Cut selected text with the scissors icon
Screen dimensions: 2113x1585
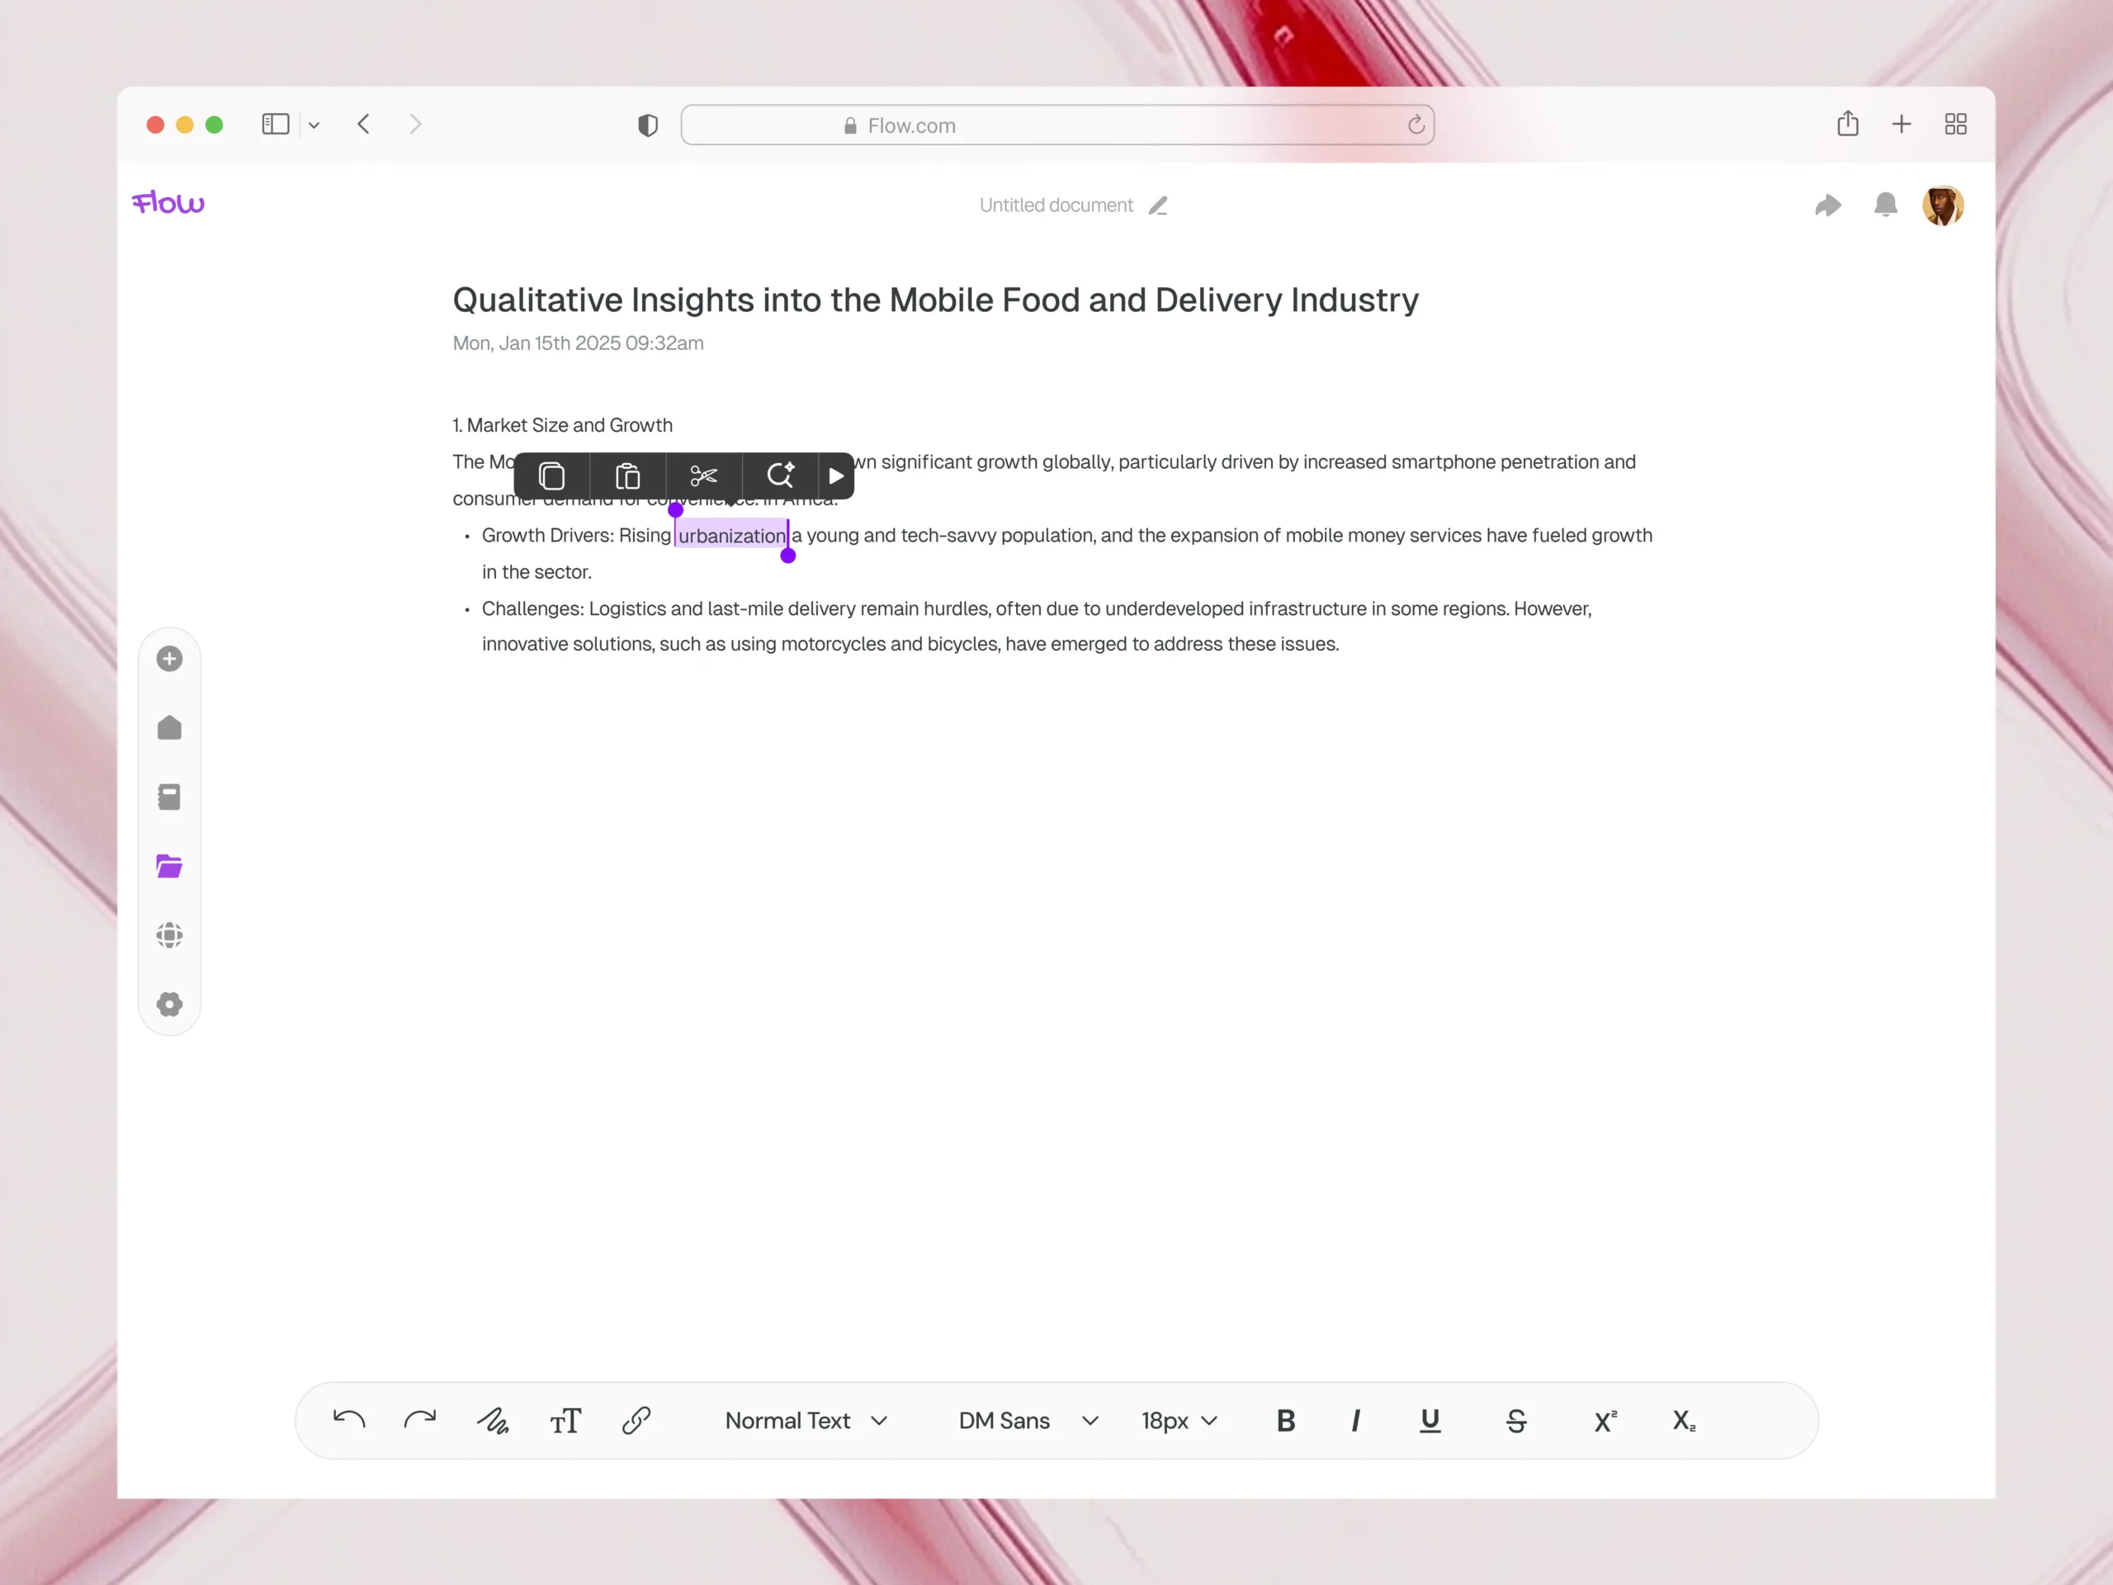click(x=704, y=475)
